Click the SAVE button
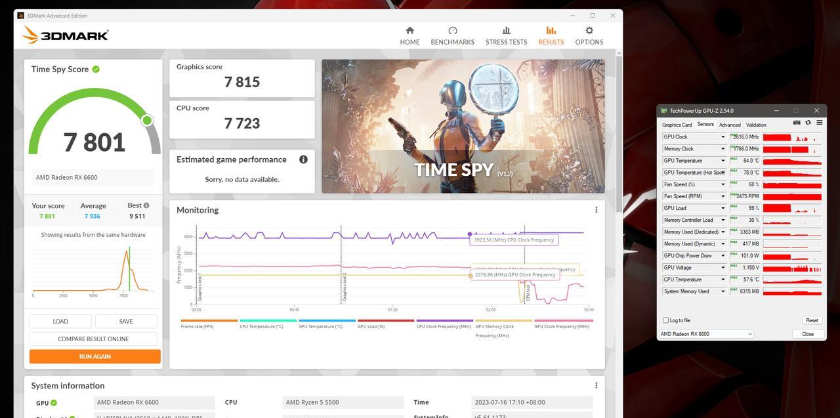840x418 pixels. point(126,321)
